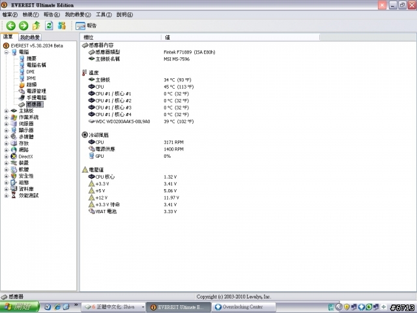Select the Overclock (超頻) flame icon

[22, 85]
